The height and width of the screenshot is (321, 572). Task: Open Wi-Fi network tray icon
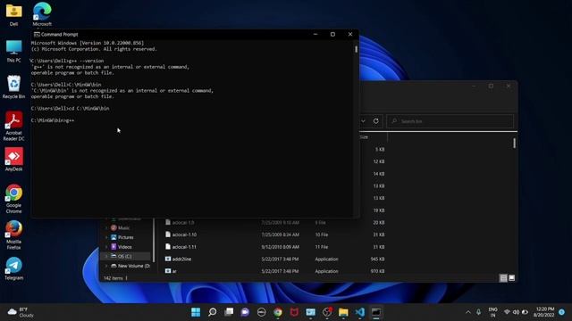507,312
